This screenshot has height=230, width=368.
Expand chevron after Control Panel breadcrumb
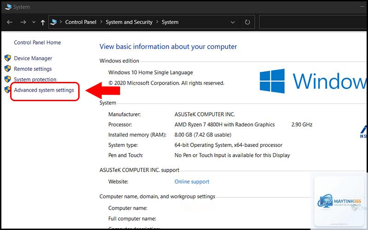(x=101, y=22)
